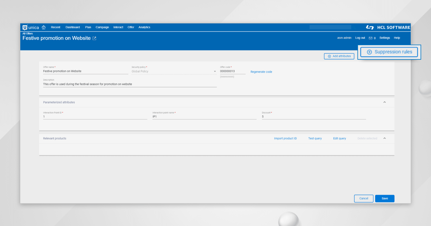Screen dimensions: 431x226
Task: Collapse the Relevant products section
Action: coord(385,138)
